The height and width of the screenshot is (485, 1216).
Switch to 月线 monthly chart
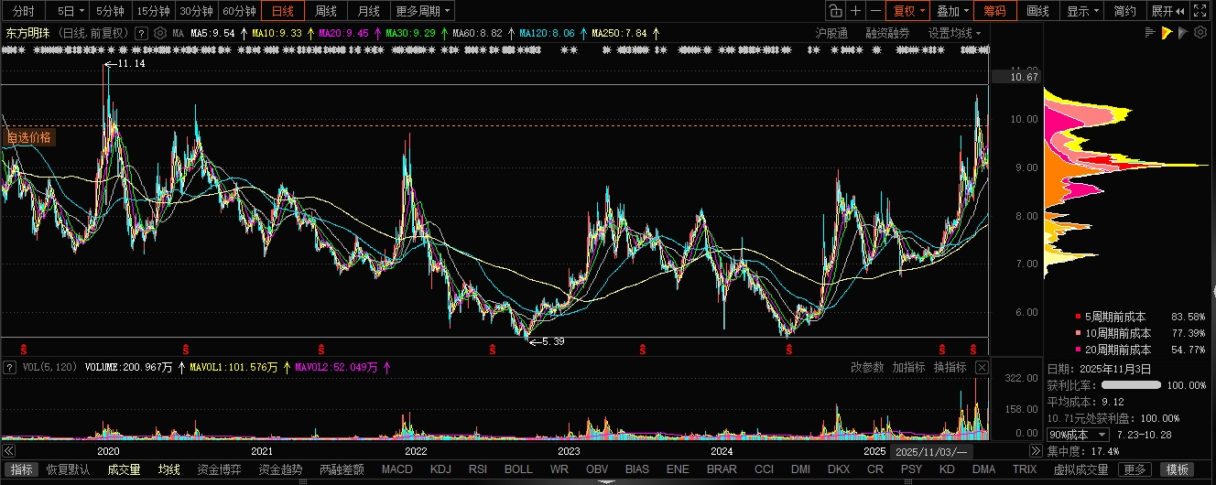point(369,11)
